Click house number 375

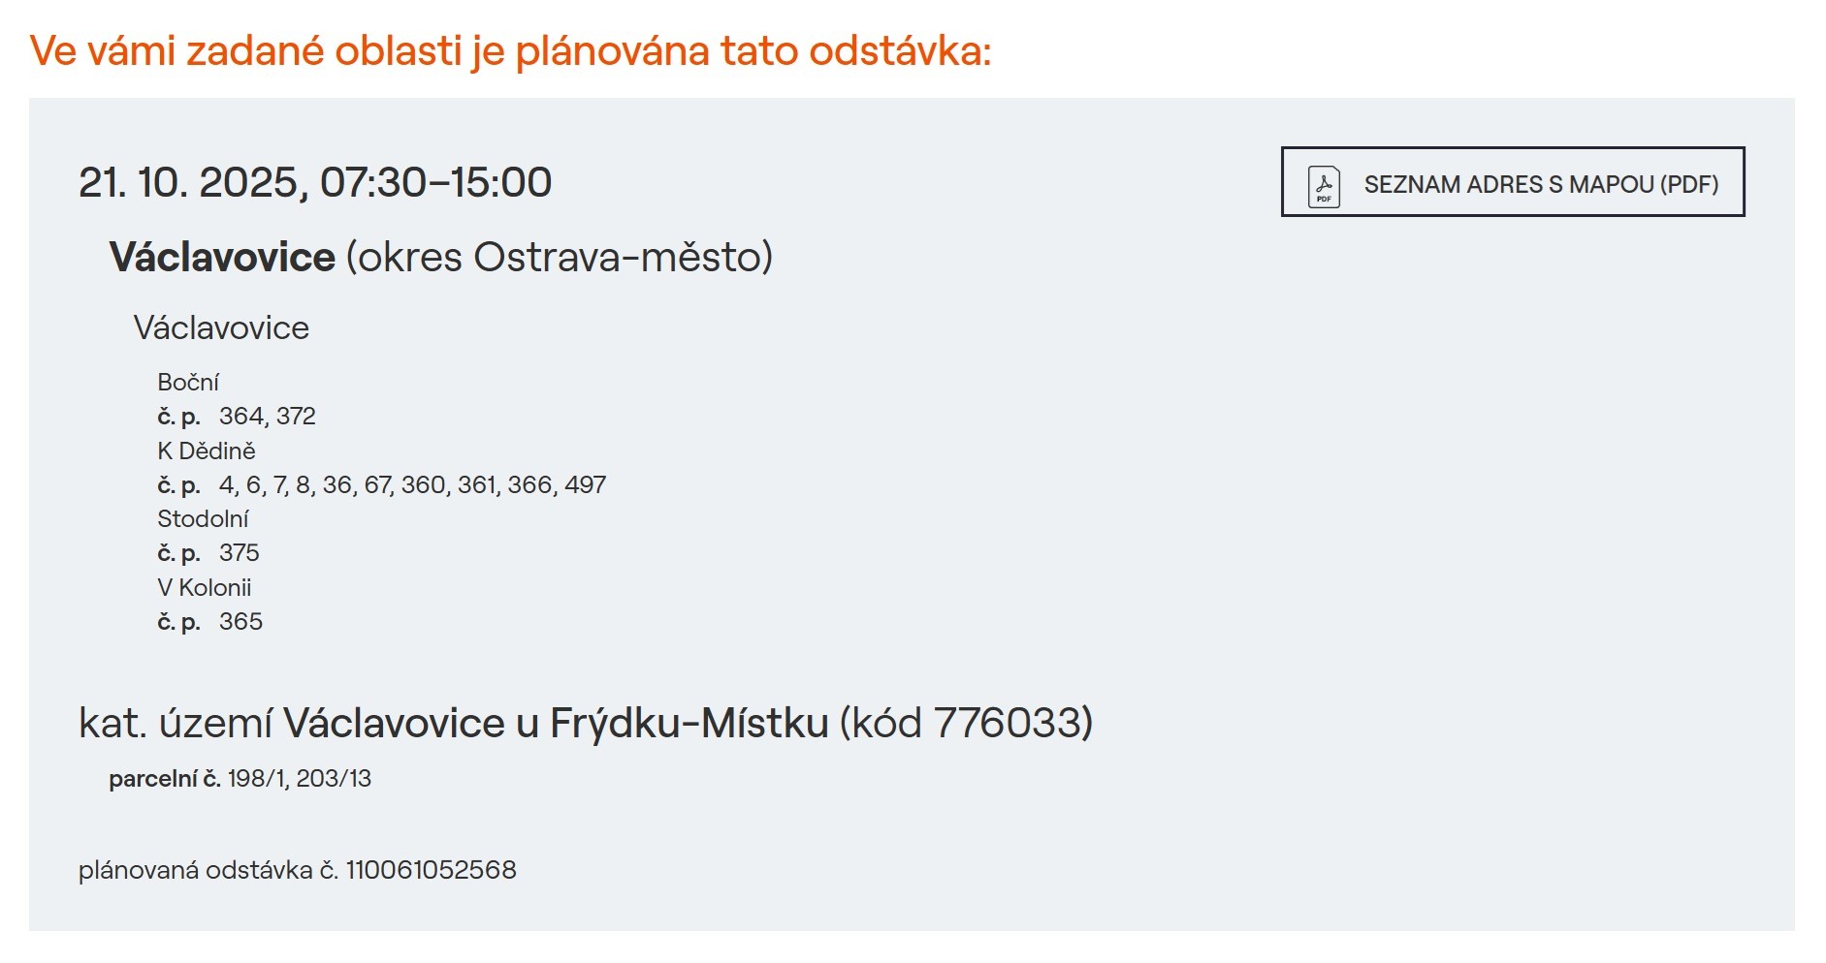[x=240, y=553]
